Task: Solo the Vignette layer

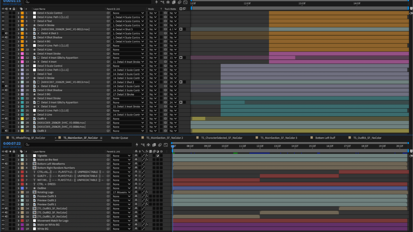Action: coord(10,156)
